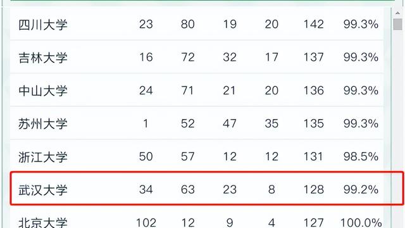Click the 99.2% value for 武汉大学
The height and width of the screenshot is (228, 405).
pyautogui.click(x=361, y=189)
